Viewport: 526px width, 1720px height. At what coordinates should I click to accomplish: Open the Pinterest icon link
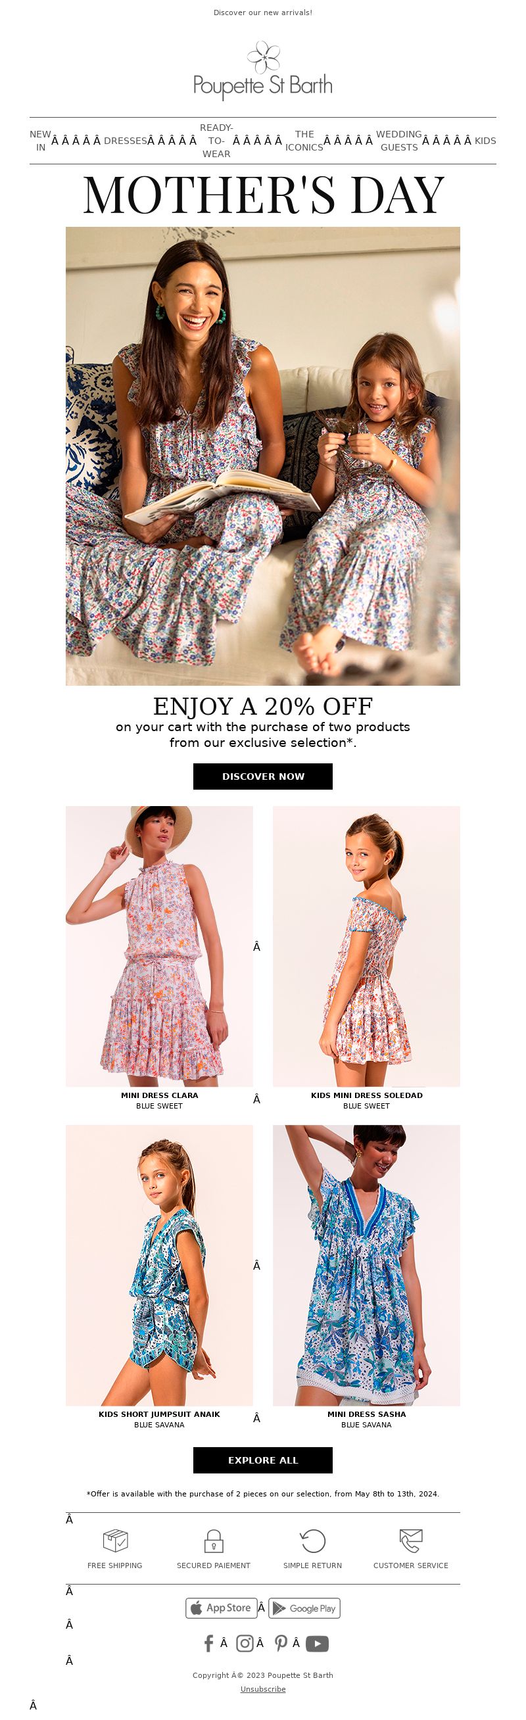[x=281, y=1643]
